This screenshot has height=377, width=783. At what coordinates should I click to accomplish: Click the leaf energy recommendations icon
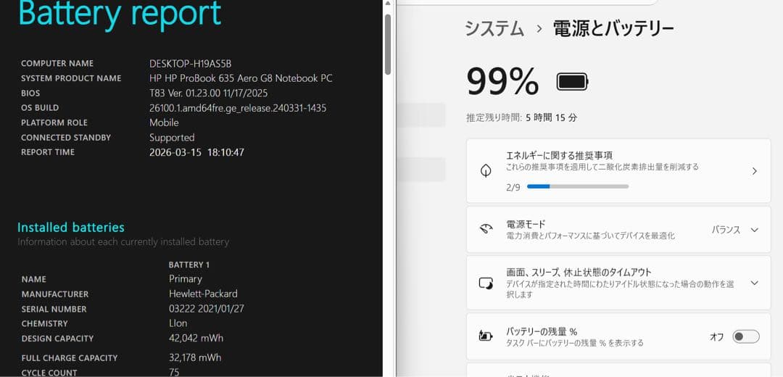tap(485, 171)
